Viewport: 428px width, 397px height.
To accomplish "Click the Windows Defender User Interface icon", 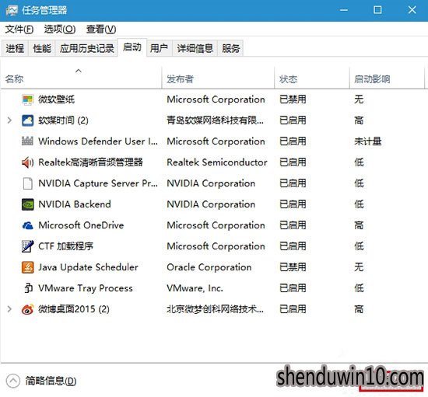I will (x=27, y=141).
